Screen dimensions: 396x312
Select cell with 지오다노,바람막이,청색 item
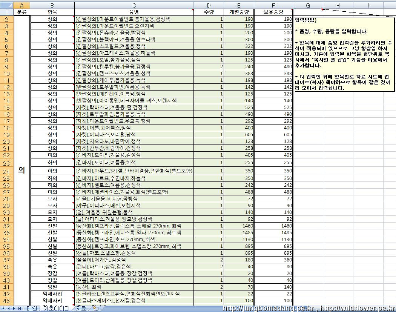(x=134, y=141)
